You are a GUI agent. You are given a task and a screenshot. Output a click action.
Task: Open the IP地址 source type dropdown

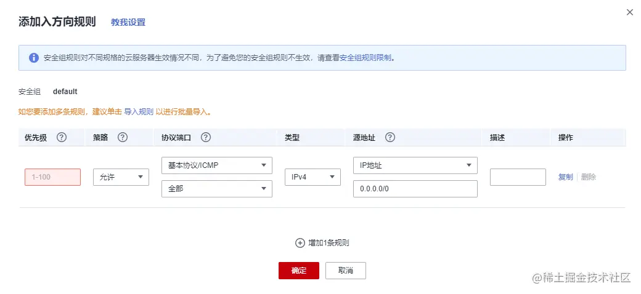pyautogui.click(x=415, y=165)
